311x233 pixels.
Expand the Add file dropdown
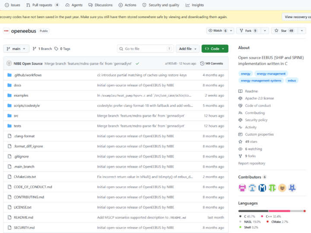(187, 49)
